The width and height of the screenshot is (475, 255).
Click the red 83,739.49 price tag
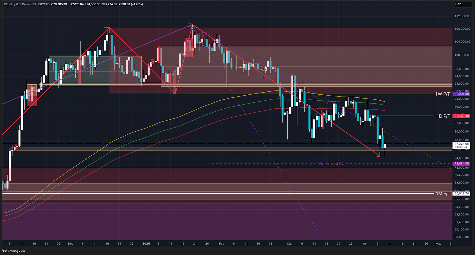462,116
